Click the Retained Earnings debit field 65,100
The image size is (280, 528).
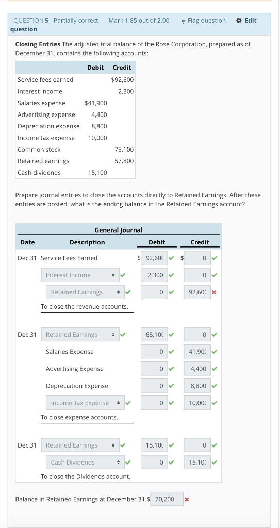click(x=154, y=334)
